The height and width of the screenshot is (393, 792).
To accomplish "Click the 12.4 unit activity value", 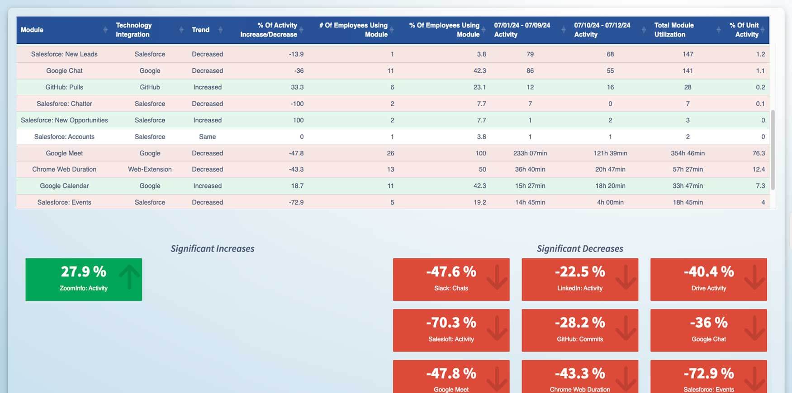I will 759,169.
